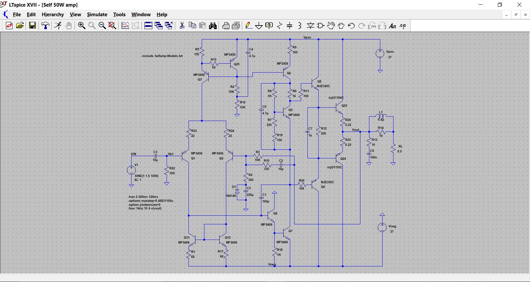Save the schematic with the floppy disk icon
This screenshot has width=530, height=282.
coord(32,26)
